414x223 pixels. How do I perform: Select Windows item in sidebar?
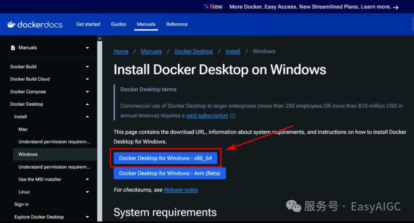pyautogui.click(x=55, y=154)
